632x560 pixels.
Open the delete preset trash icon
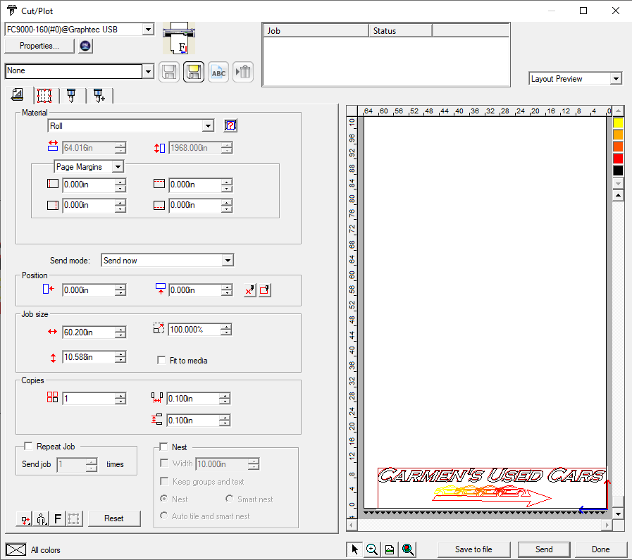point(242,71)
